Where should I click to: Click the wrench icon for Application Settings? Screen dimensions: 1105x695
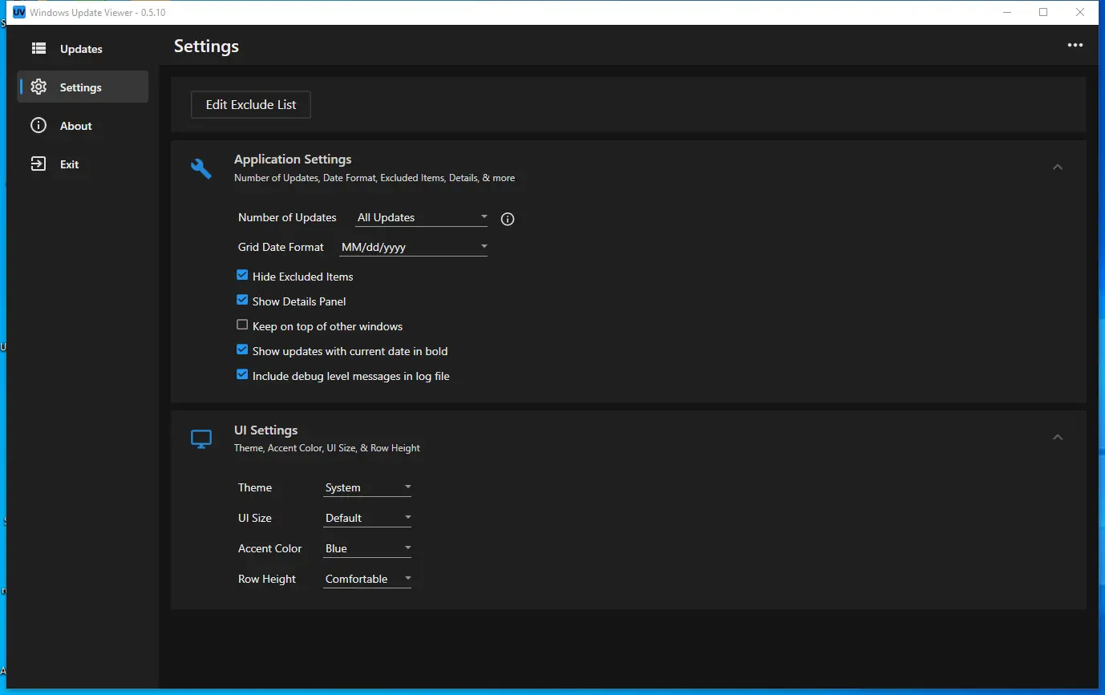tap(201, 168)
